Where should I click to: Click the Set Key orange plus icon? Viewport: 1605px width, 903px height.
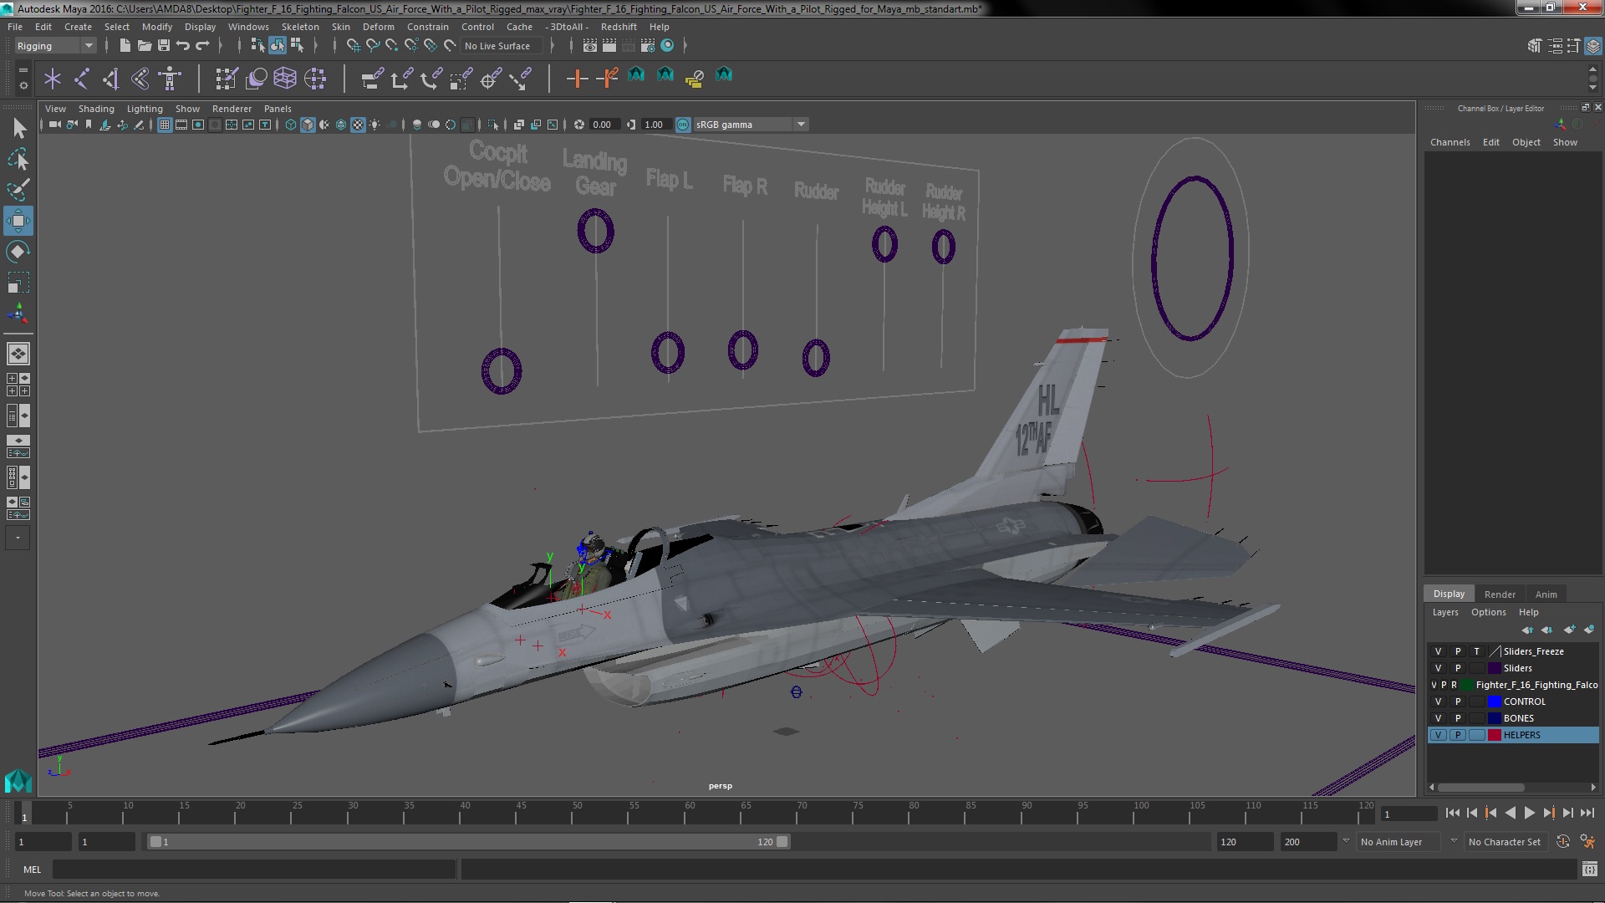[576, 79]
